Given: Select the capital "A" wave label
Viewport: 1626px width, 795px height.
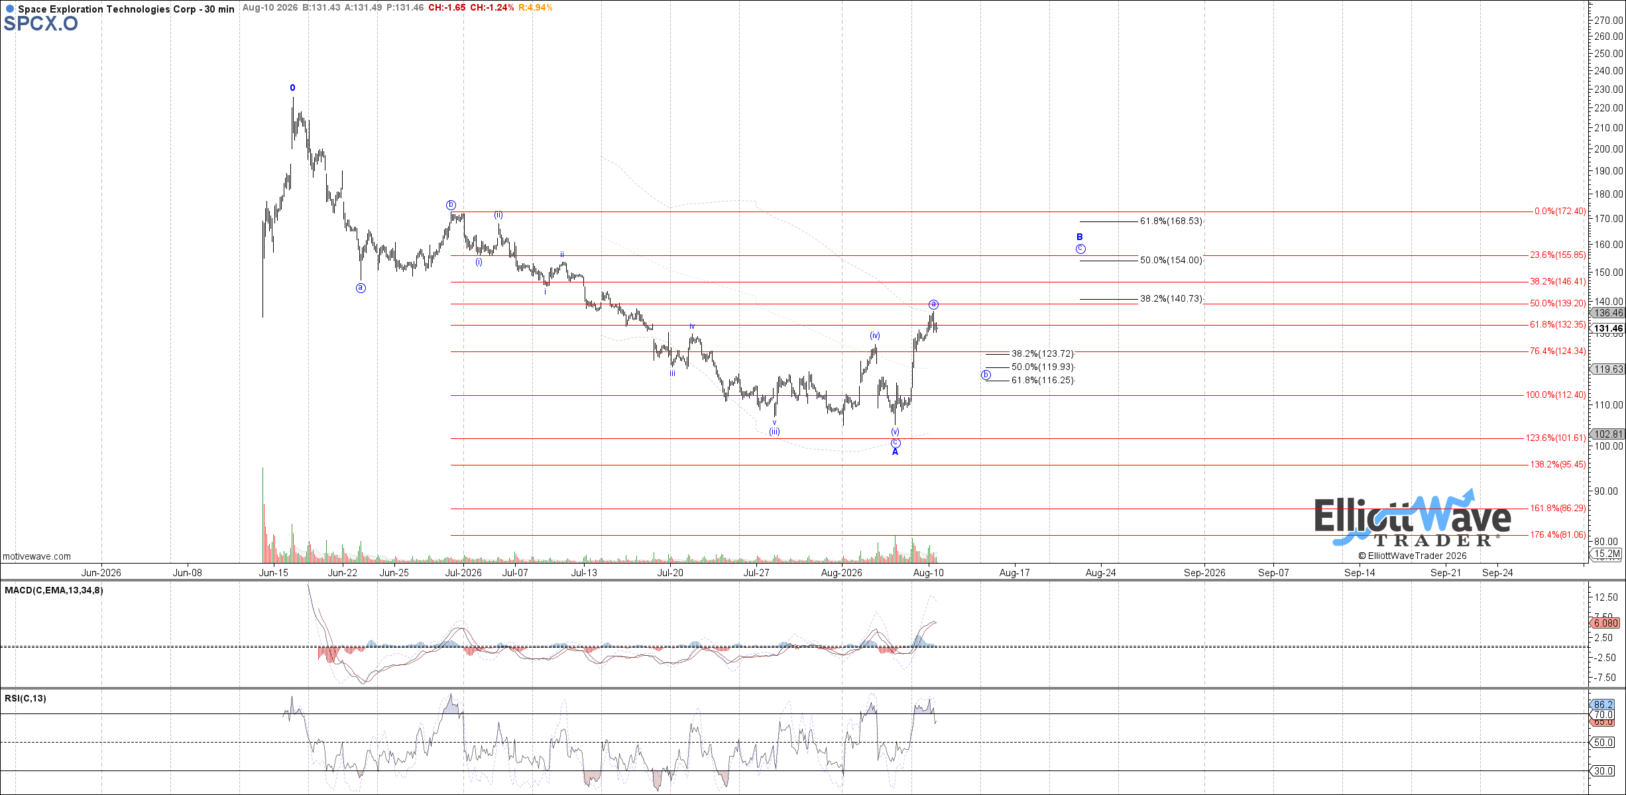Looking at the screenshot, I should (x=895, y=452).
